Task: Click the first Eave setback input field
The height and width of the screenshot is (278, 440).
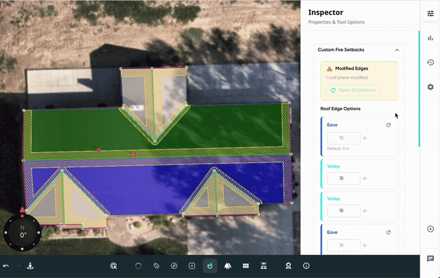Action: pyautogui.click(x=343, y=138)
